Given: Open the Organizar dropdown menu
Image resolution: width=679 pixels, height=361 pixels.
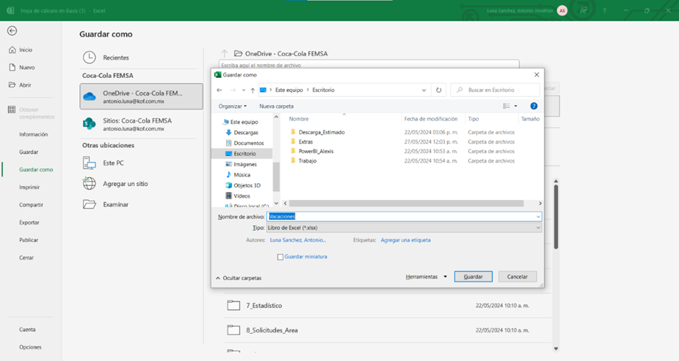Looking at the screenshot, I should click(x=233, y=106).
